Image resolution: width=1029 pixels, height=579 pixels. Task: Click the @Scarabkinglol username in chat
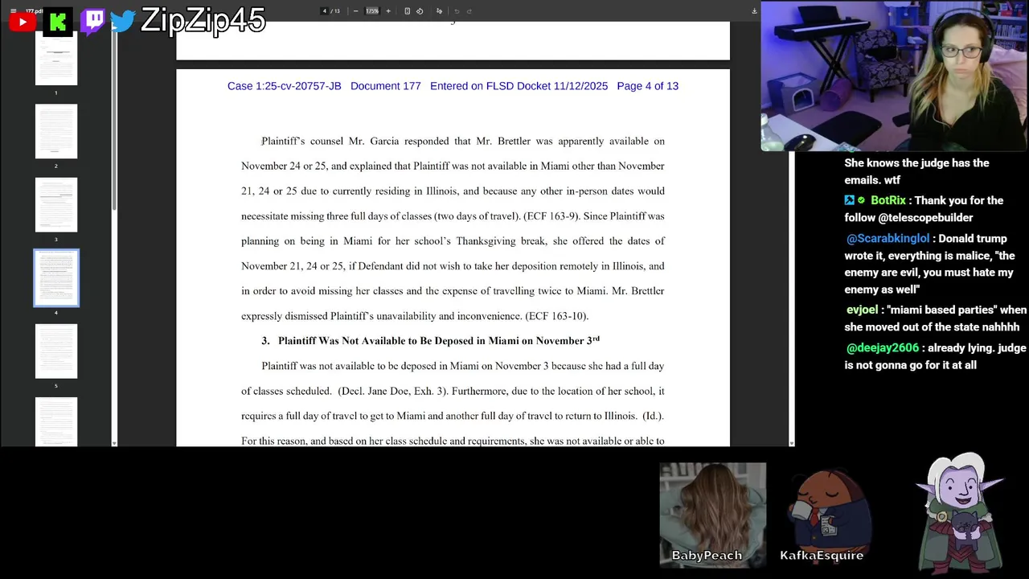click(x=888, y=239)
